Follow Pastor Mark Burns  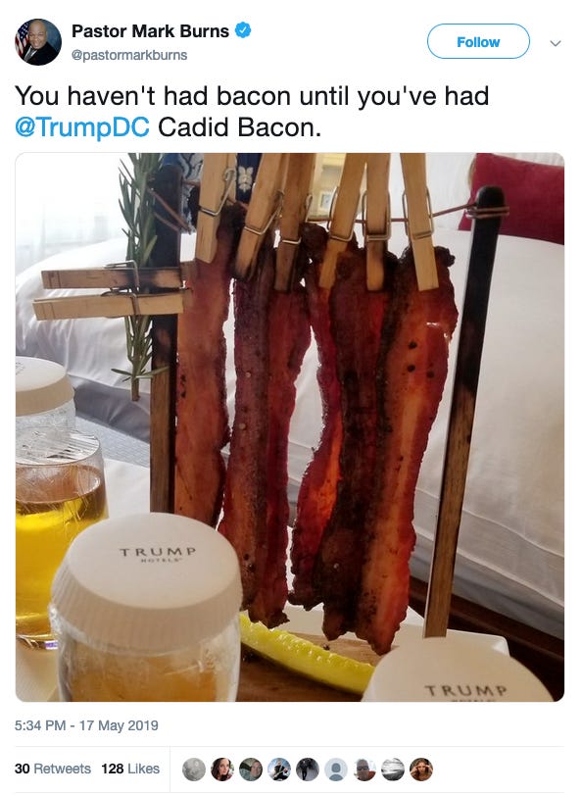pos(478,41)
